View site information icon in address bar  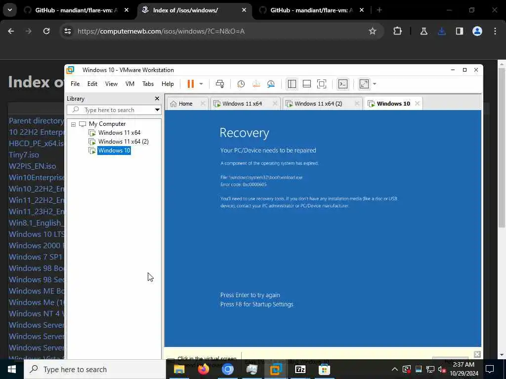[x=67, y=31]
